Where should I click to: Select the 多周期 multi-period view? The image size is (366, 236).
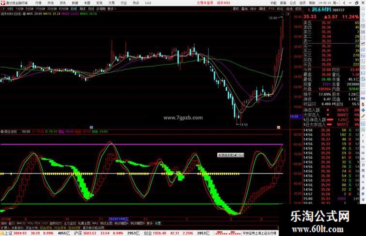tap(101, 9)
